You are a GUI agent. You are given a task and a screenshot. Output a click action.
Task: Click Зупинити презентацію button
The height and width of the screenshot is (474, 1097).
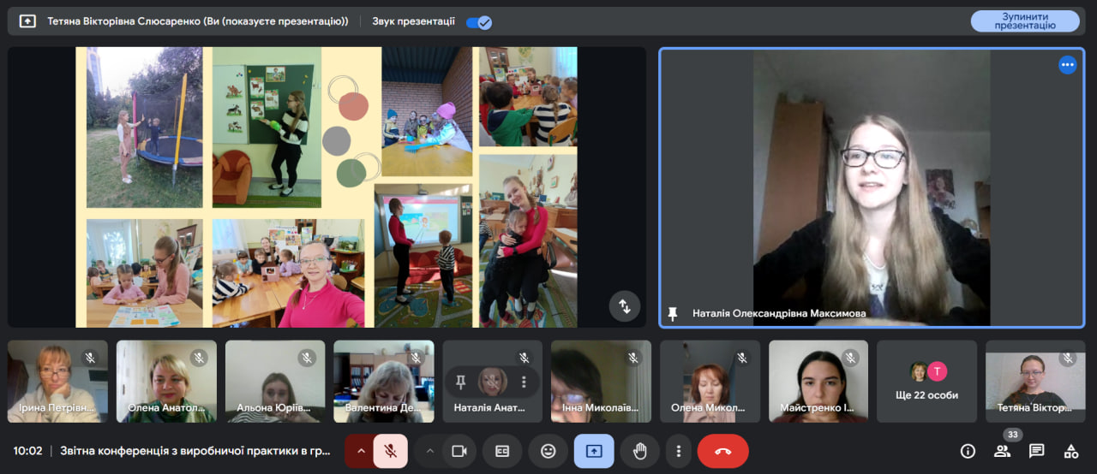pyautogui.click(x=1024, y=21)
